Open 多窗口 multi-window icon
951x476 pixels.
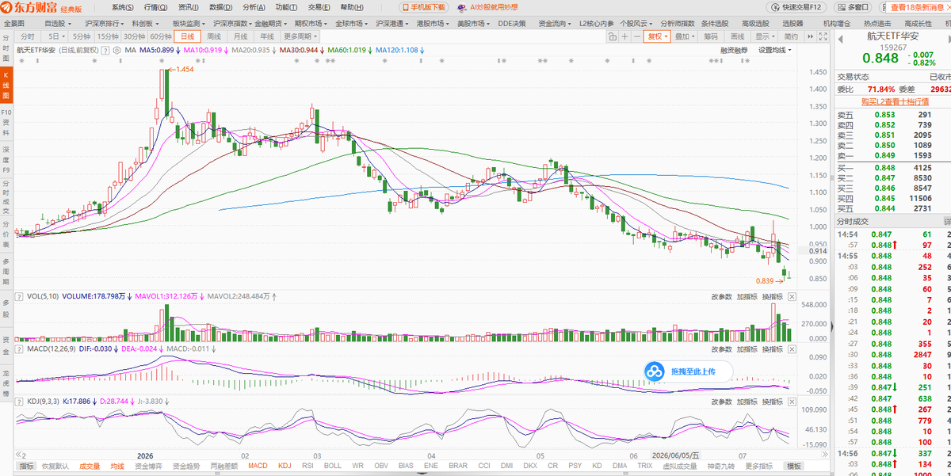[x=853, y=6]
